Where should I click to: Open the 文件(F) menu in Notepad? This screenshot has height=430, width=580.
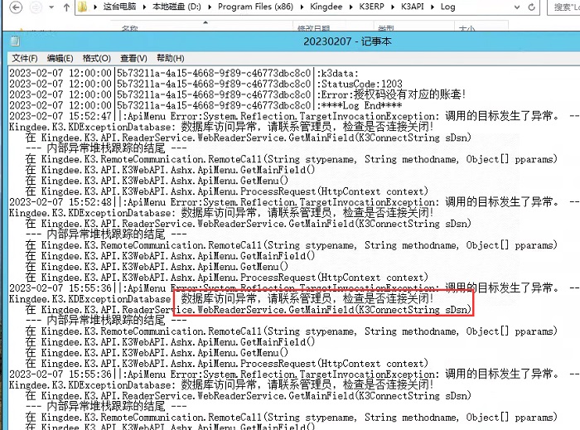(x=25, y=59)
